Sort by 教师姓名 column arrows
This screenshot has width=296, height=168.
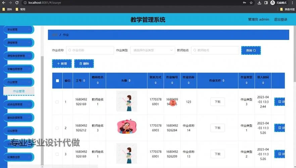click(x=98, y=83)
